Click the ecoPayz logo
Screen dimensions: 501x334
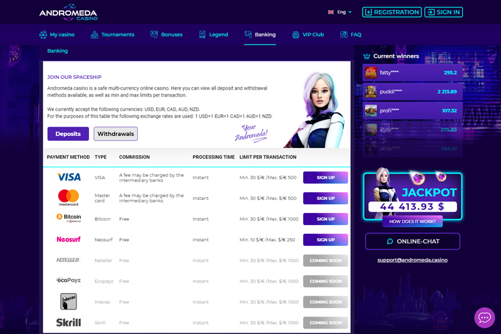click(x=68, y=280)
